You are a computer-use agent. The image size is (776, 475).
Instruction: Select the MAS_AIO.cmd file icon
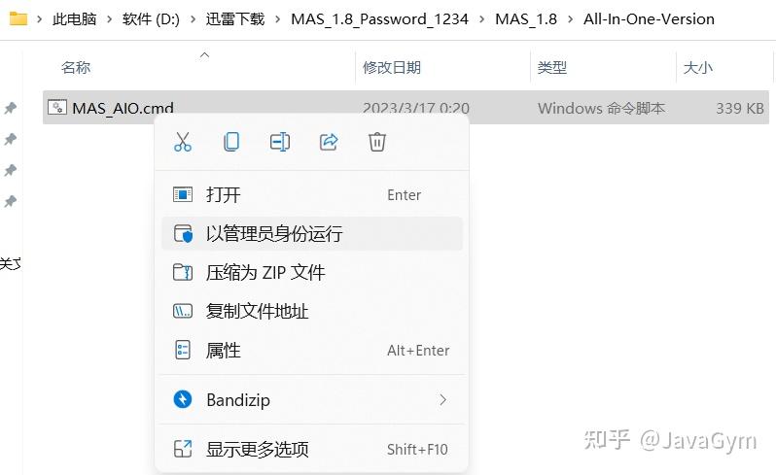pyautogui.click(x=57, y=107)
